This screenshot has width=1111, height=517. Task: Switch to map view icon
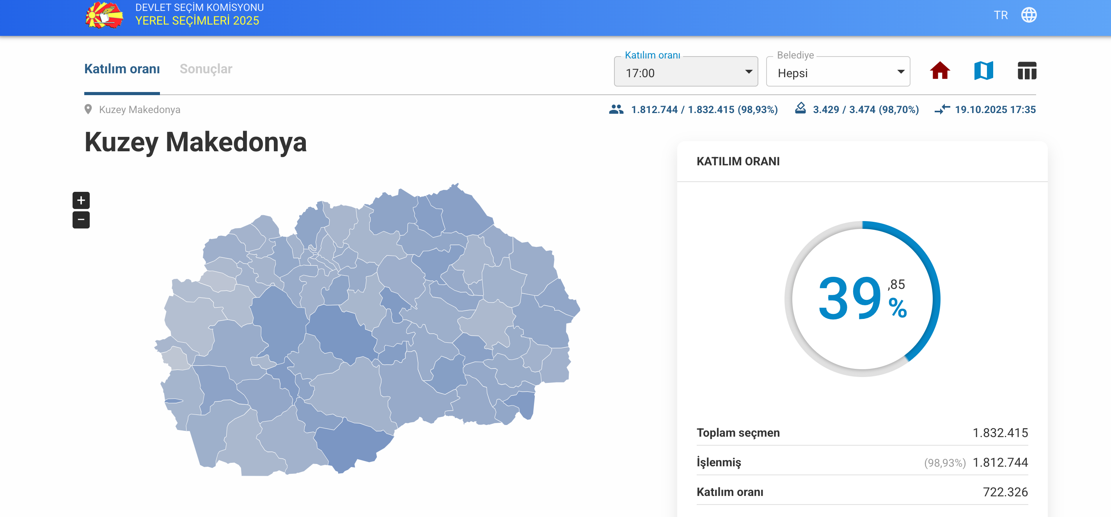click(x=983, y=71)
